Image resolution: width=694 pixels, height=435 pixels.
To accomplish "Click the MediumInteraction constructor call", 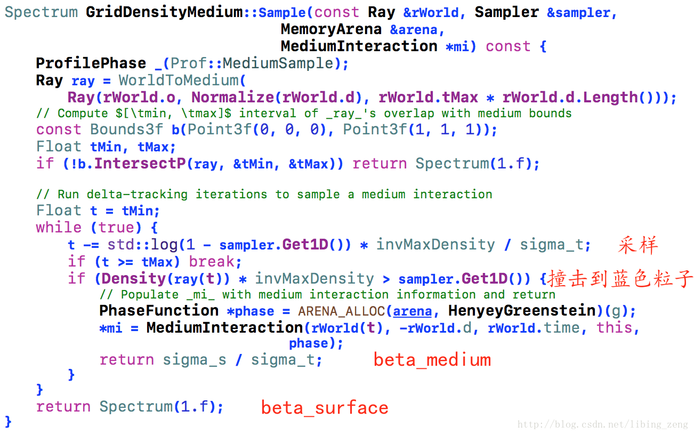I will click(225, 327).
